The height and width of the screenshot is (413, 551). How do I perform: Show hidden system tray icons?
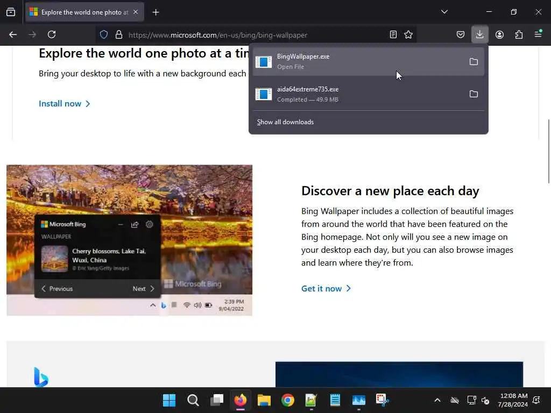click(x=437, y=400)
